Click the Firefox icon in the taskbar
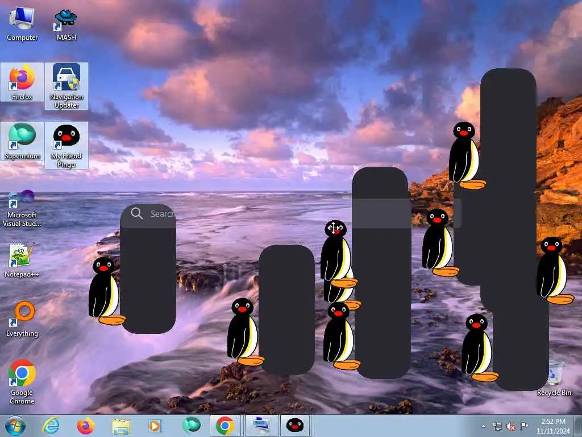582x437 pixels. pos(86,426)
